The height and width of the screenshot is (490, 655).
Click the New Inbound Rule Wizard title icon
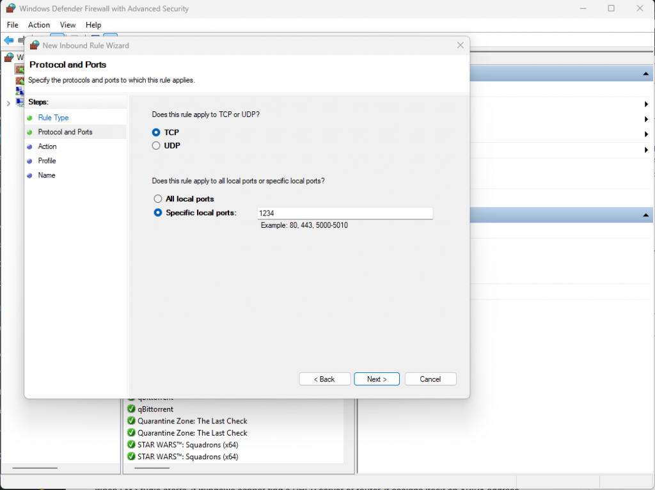pos(35,45)
